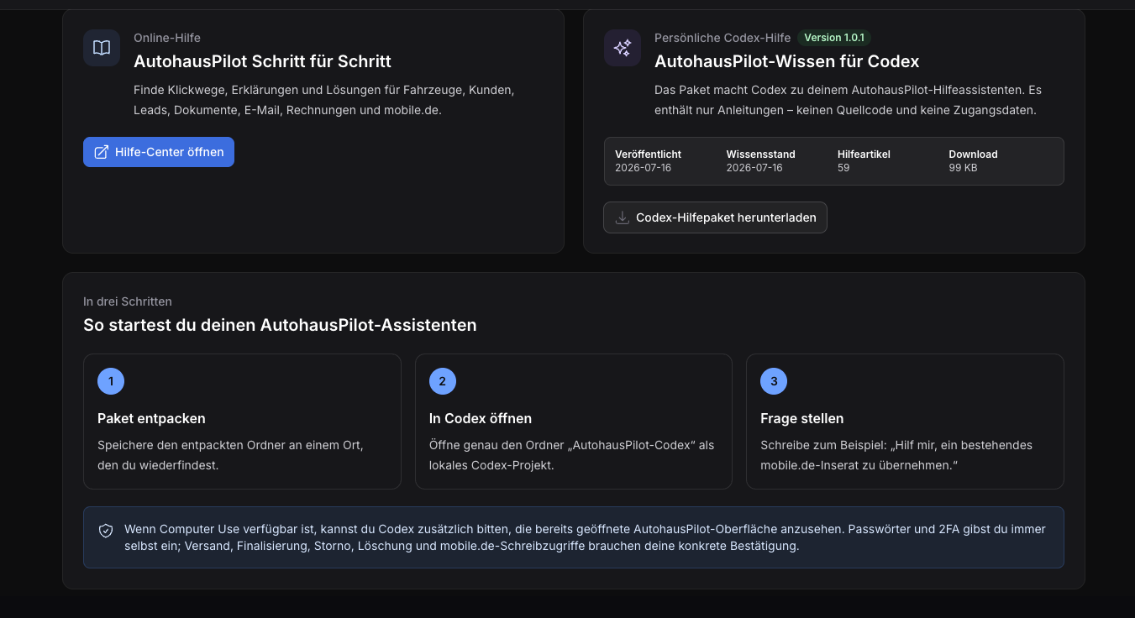Click the shield check icon in the notice
This screenshot has height=618, width=1135.
pyautogui.click(x=106, y=531)
